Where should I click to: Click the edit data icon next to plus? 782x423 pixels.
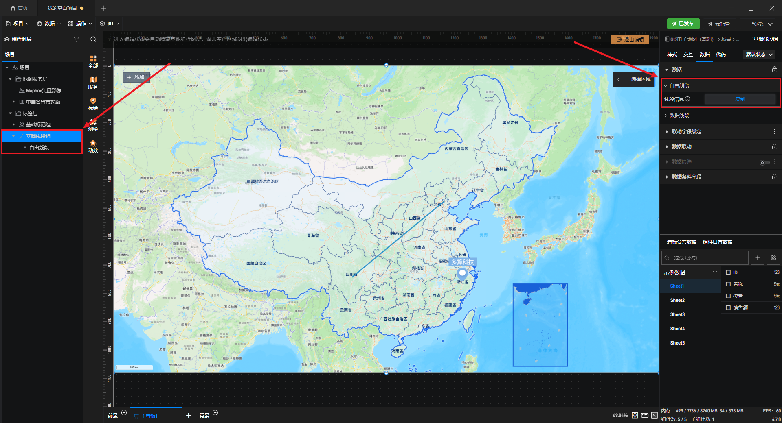coord(773,258)
